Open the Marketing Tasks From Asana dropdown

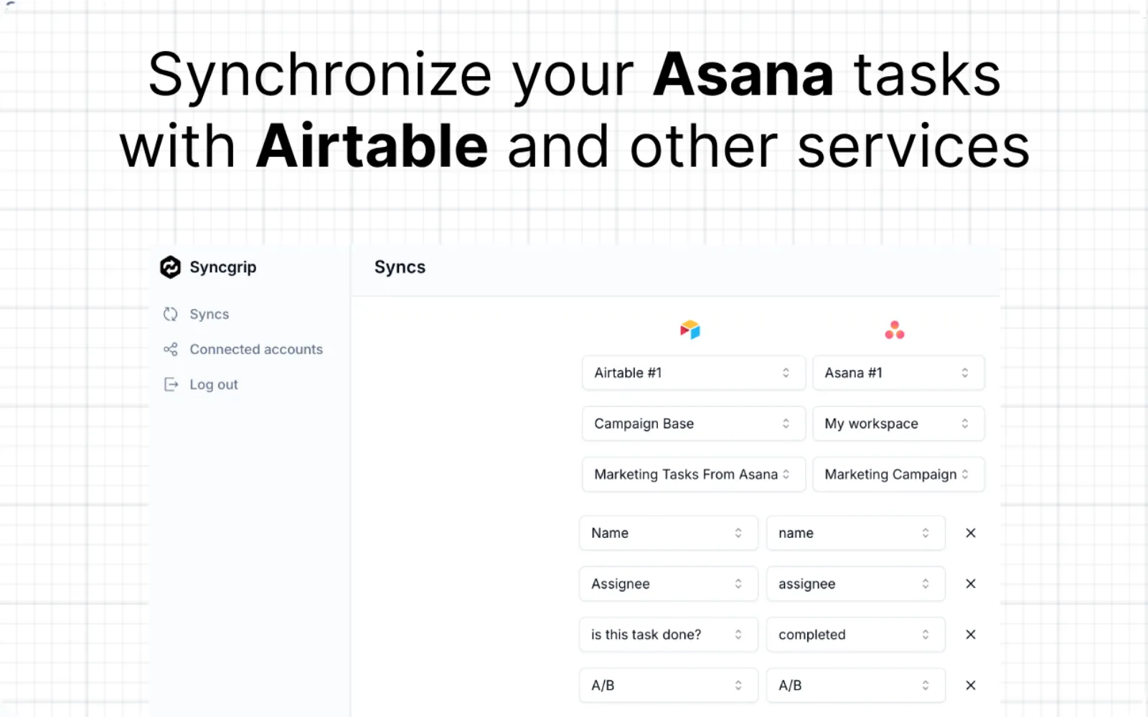[693, 475]
